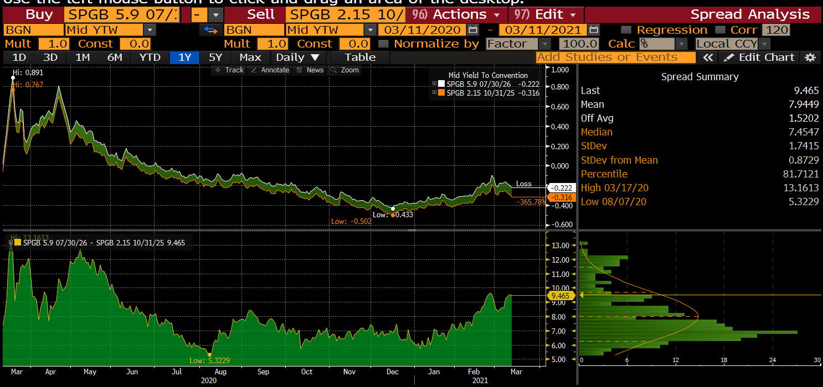
Task: Activate the Track crosshair tool
Action: point(229,70)
